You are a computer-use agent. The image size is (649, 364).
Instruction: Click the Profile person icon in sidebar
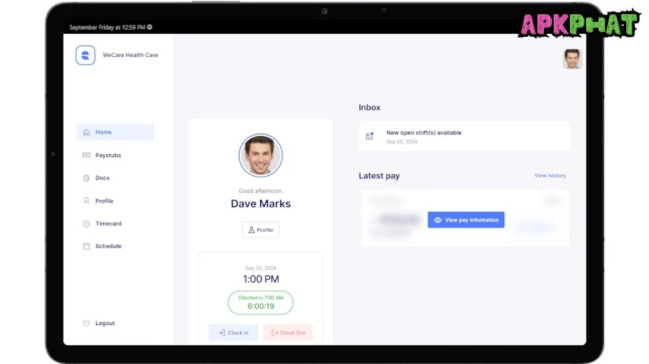point(86,201)
